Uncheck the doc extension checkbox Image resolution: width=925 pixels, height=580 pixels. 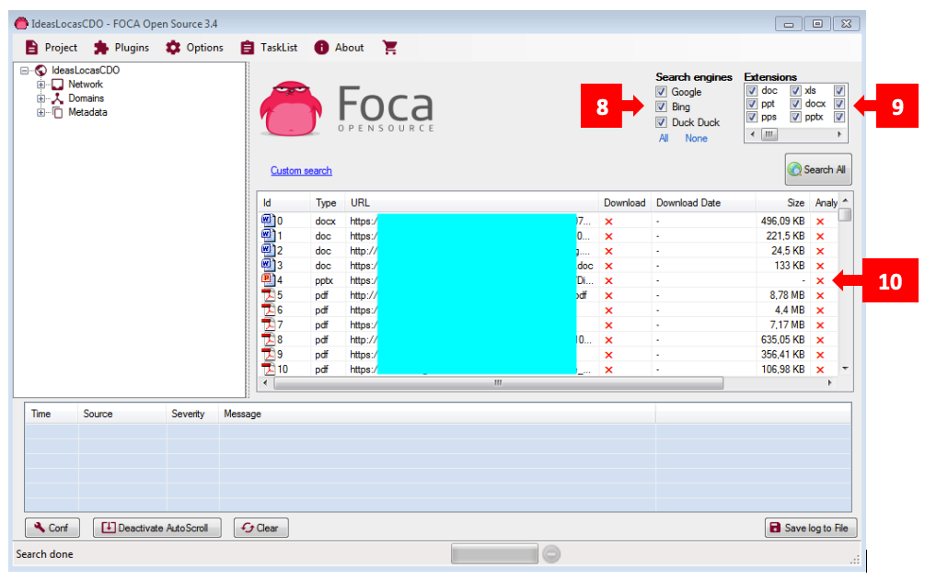[x=752, y=91]
